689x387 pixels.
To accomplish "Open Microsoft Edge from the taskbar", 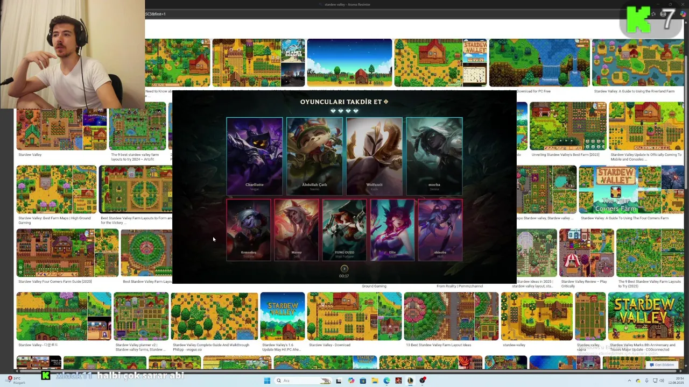I will click(x=386, y=381).
